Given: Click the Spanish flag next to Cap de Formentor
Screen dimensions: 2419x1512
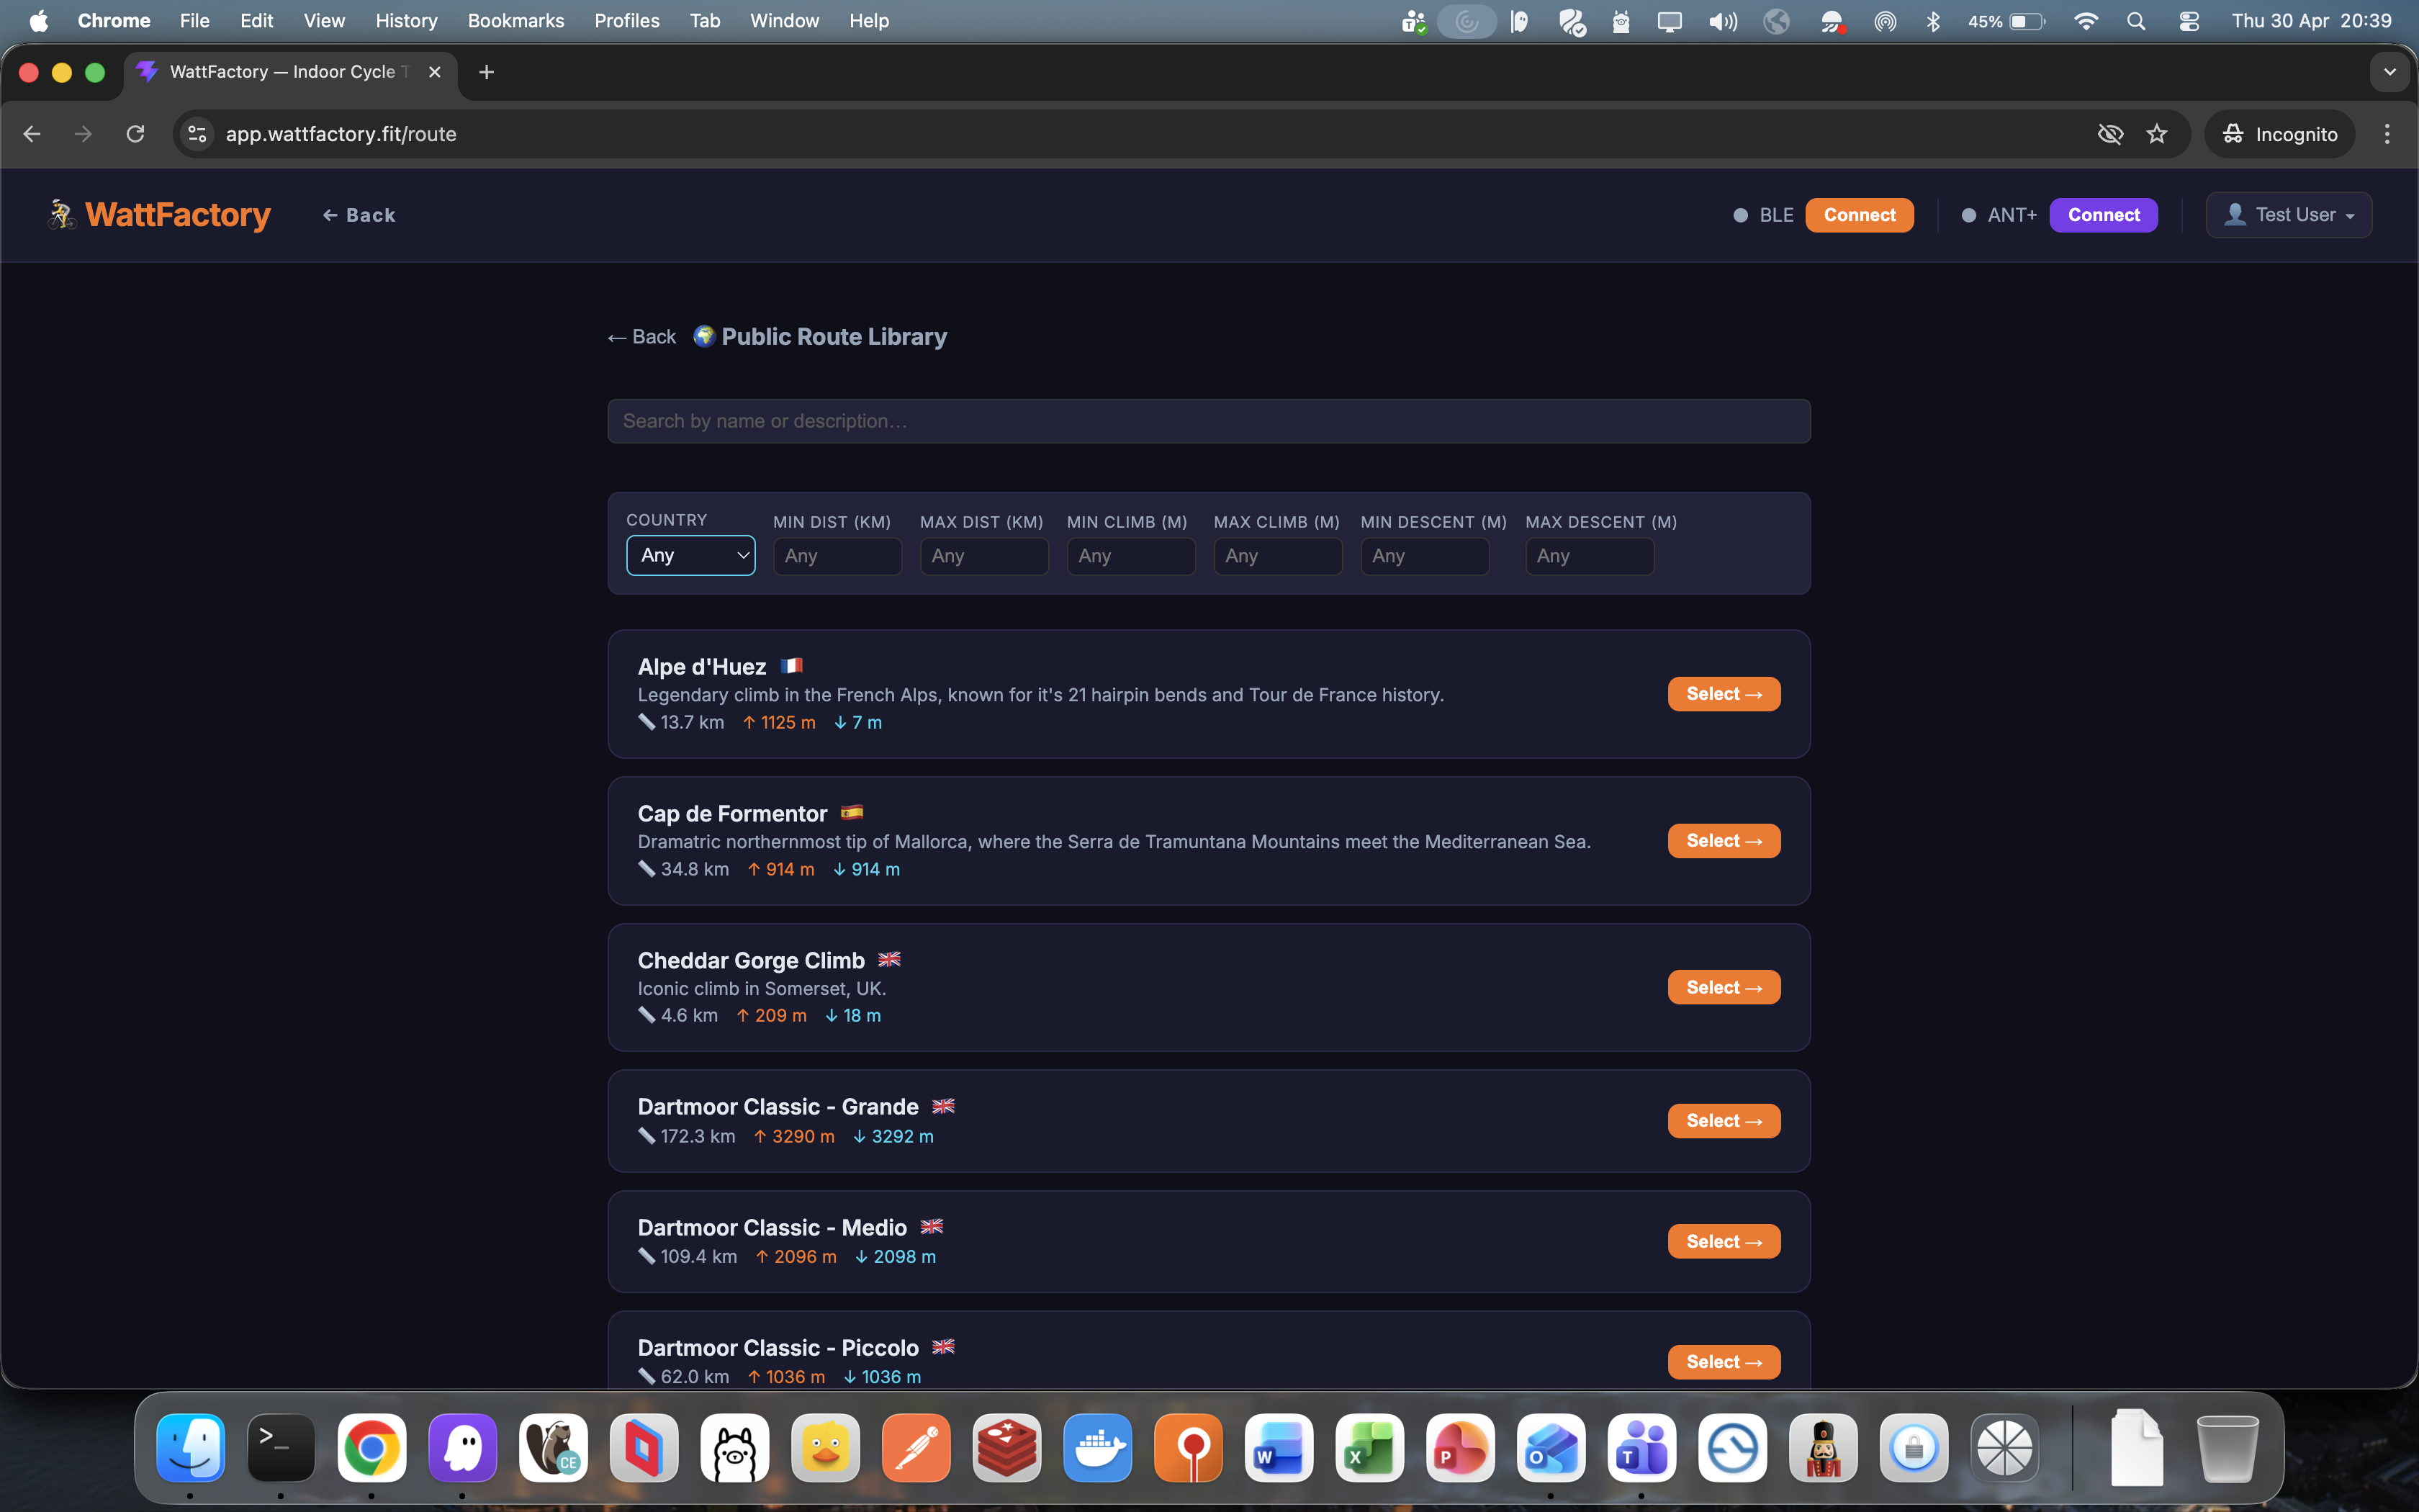Looking at the screenshot, I should pos(852,812).
